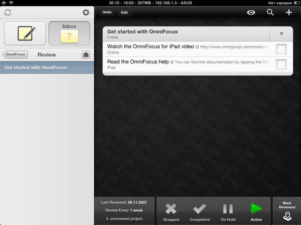Tap the 1 unreviewed project text
The image size is (301, 225).
(124, 218)
